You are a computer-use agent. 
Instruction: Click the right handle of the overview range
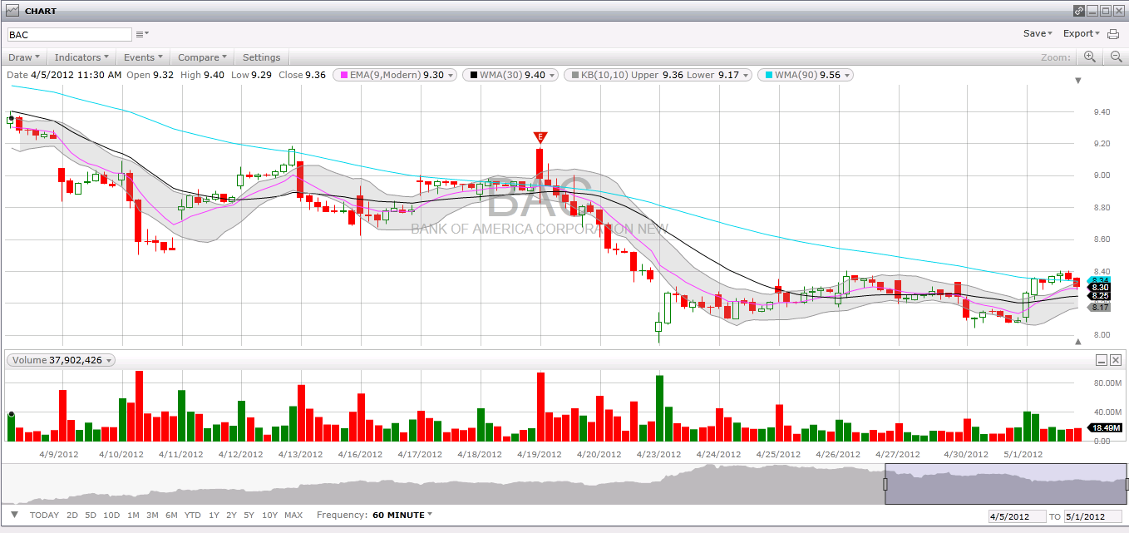[x=1127, y=484]
